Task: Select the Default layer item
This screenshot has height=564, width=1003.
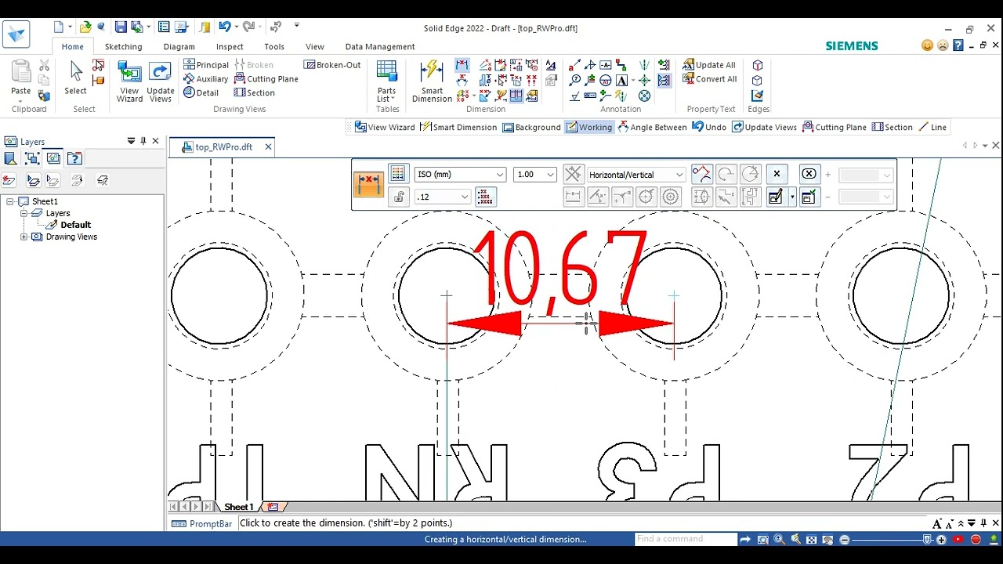Action: click(x=75, y=225)
